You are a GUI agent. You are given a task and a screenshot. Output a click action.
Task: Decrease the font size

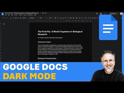[x=48, y=18]
